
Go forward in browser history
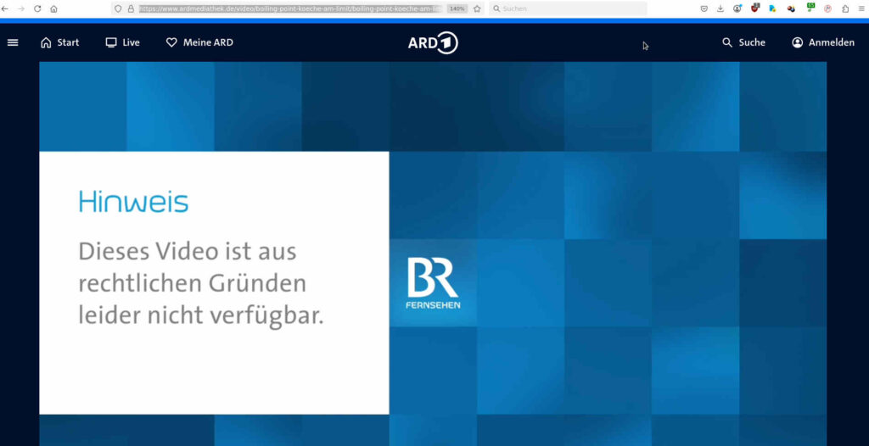[21, 8]
